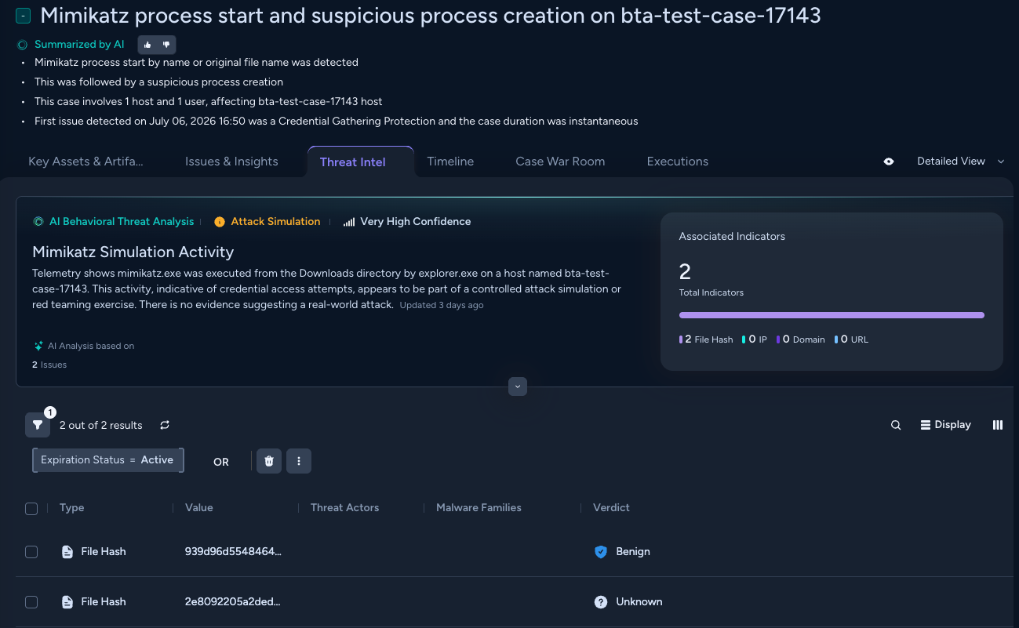Click the 0 Domain legend item
The image size is (1019, 628).
click(x=801, y=339)
